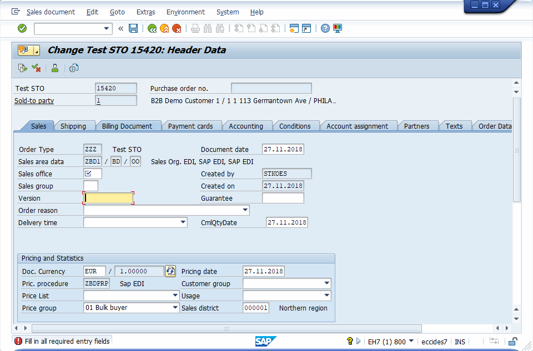This screenshot has width=533, height=351.
Task: Switch to the Shipping tab
Action: coord(73,126)
